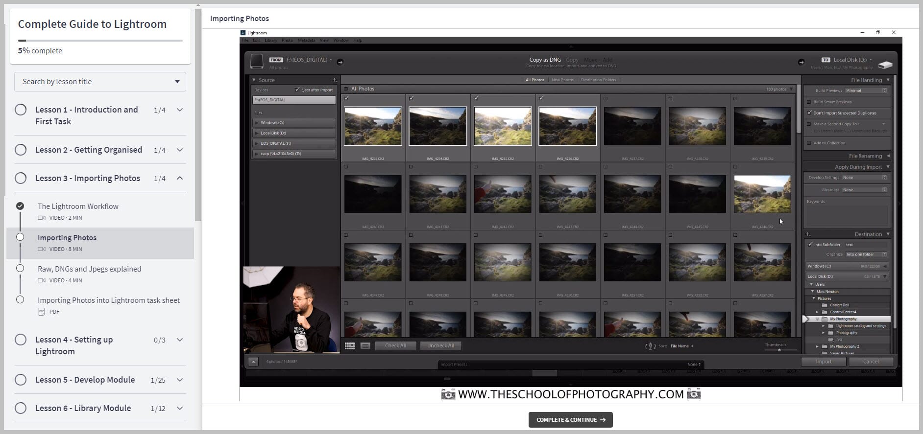Click the My Photography 2 folder icon
Screen dimensions: 923x434
825,346
